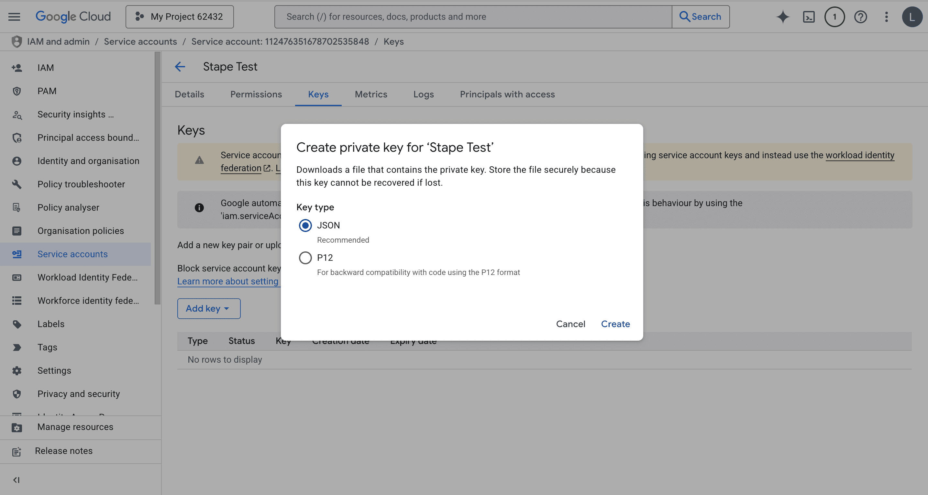The image size is (928, 495).
Task: Click the back arrow beside Stape Test
Action: 180,67
